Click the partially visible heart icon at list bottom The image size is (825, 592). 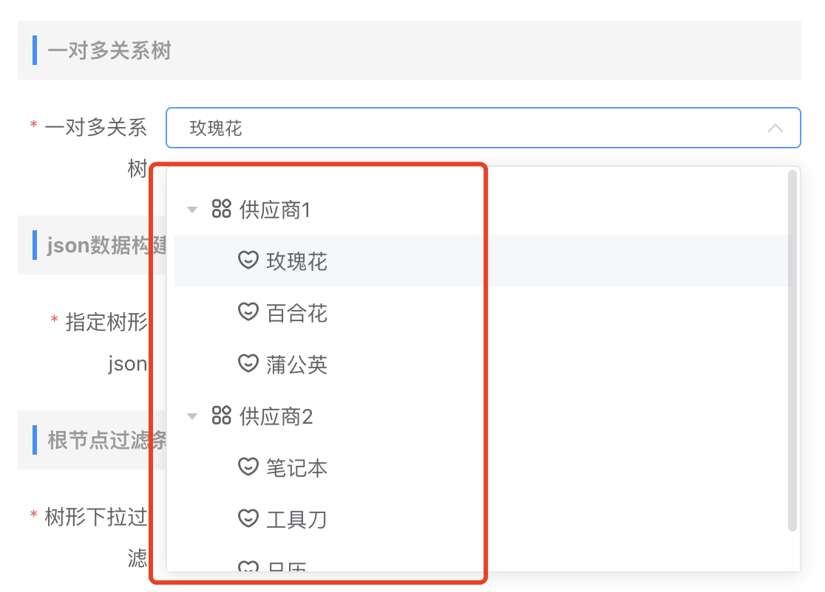coord(248,566)
